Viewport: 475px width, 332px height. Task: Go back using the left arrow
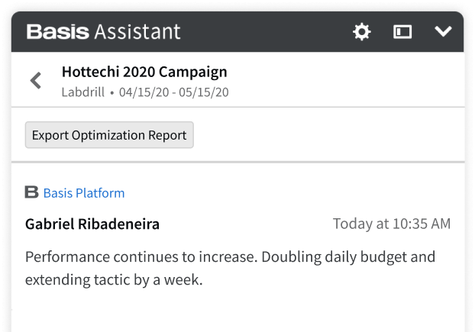(x=36, y=80)
